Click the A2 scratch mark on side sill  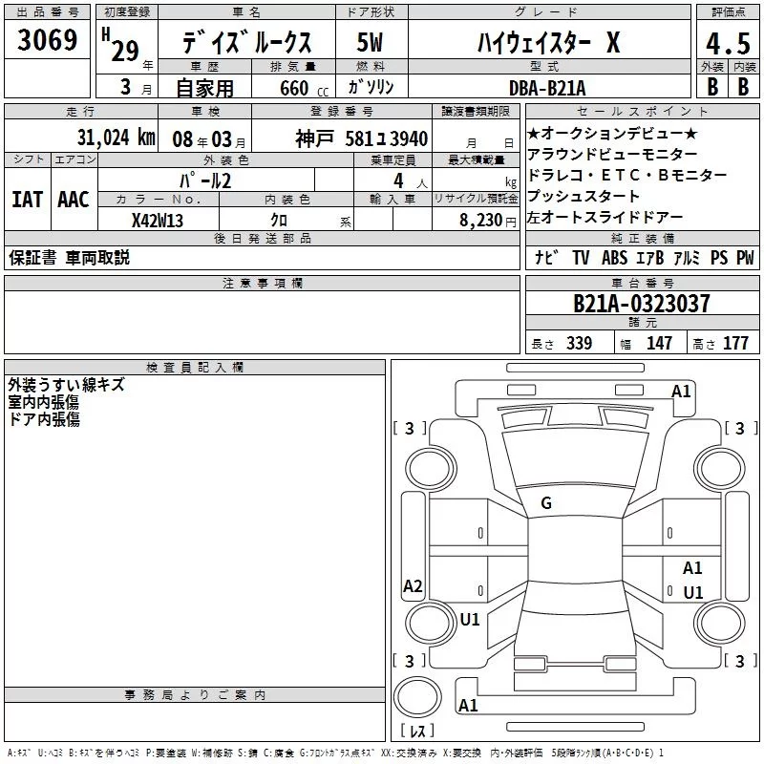coord(413,585)
